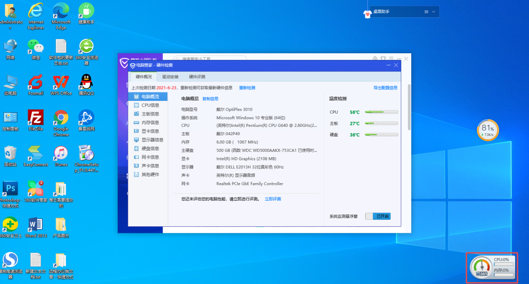Click the 81% speed ball widget

coord(488,130)
